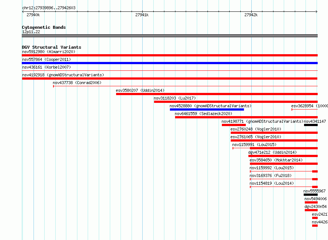Open the esv2760248 (Vogler2010) label
328x240 pixels.
(x=256, y=129)
